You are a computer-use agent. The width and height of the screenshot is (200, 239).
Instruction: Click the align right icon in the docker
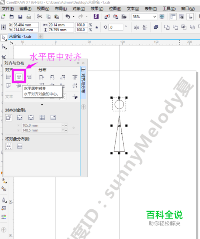click(x=29, y=77)
